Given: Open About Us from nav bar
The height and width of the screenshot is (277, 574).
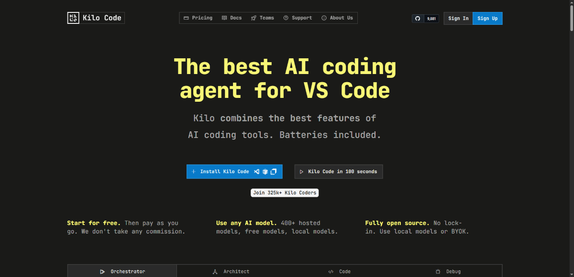Looking at the screenshot, I should pyautogui.click(x=337, y=18).
